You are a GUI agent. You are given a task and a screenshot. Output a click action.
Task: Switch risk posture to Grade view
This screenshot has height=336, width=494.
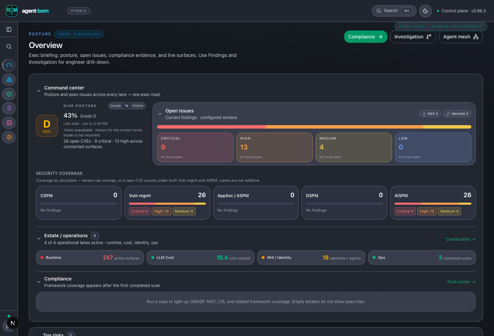116,106
